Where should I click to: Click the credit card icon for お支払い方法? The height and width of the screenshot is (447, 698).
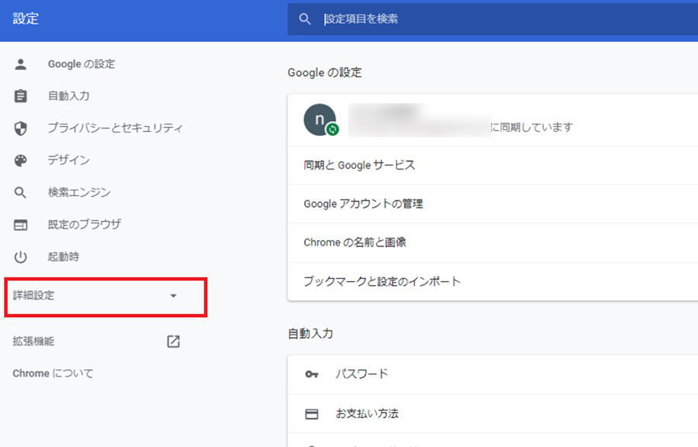312,414
